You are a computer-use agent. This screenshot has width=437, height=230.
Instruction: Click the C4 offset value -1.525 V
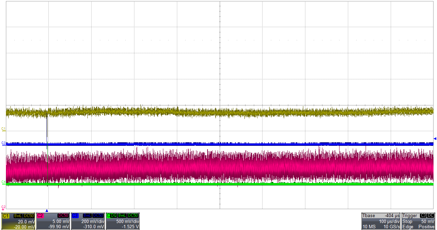(130, 227)
